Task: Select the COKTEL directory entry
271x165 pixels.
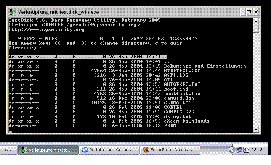Action: tap(95, 107)
